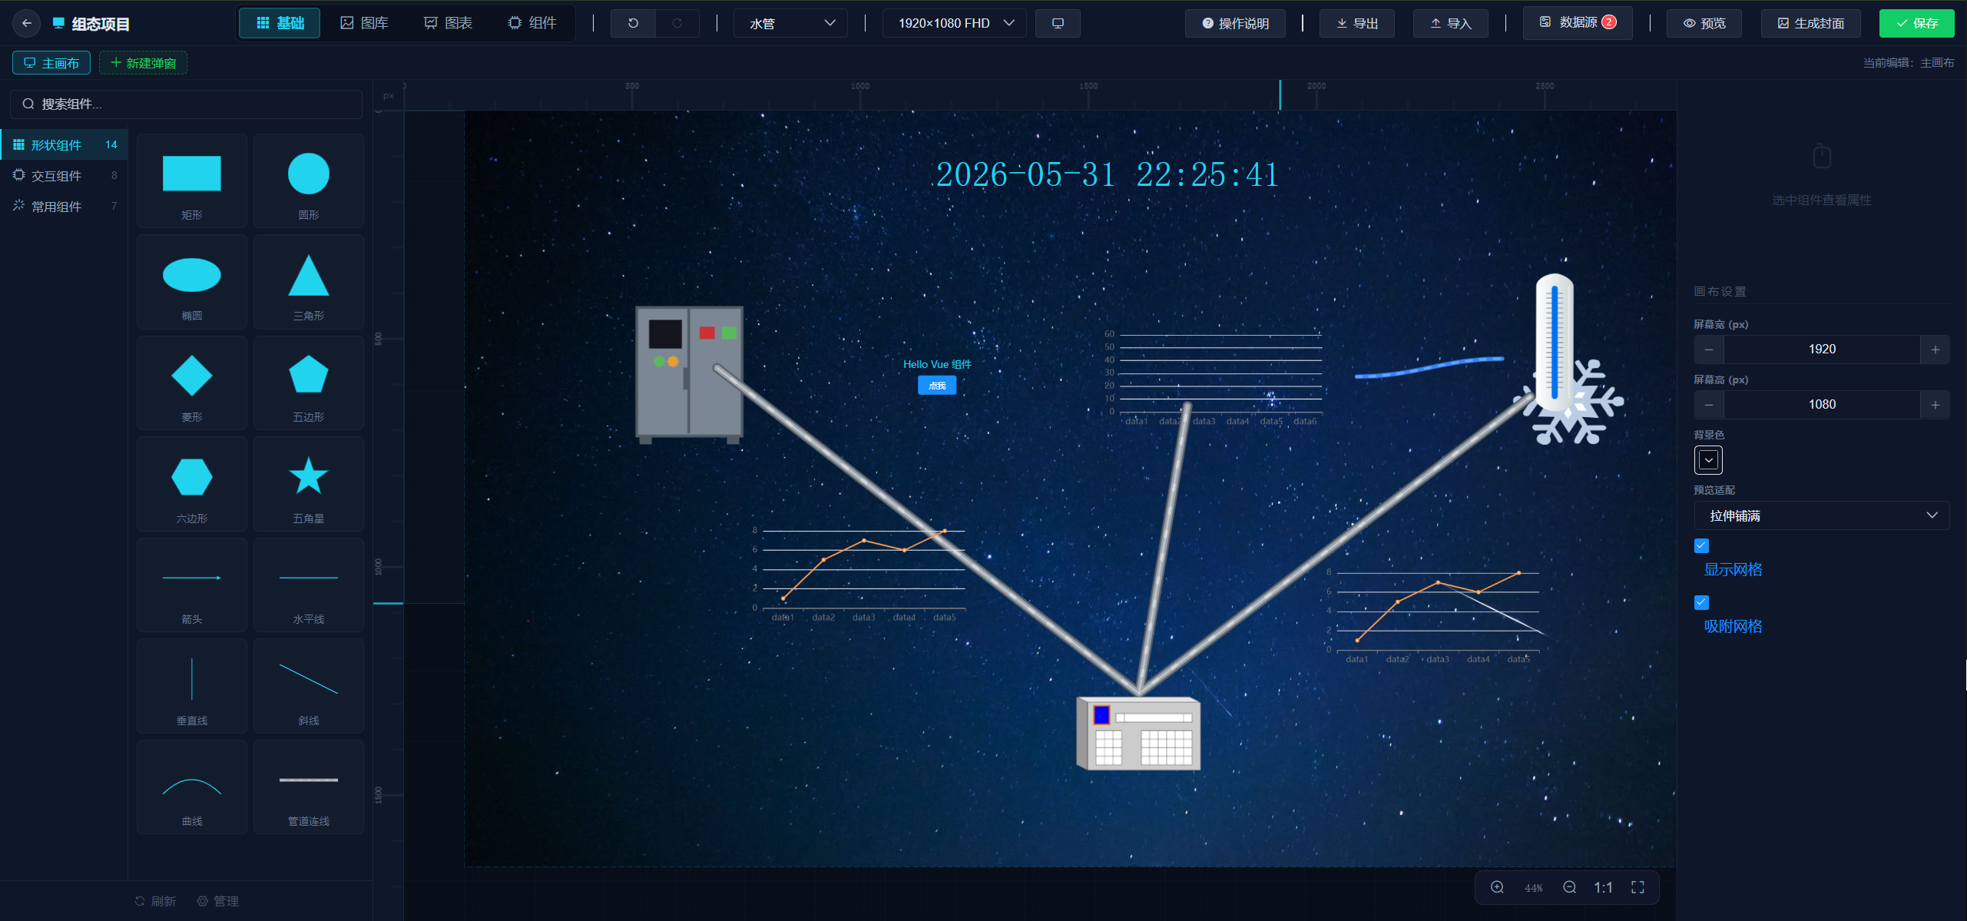Click the back arrow icon

27,23
